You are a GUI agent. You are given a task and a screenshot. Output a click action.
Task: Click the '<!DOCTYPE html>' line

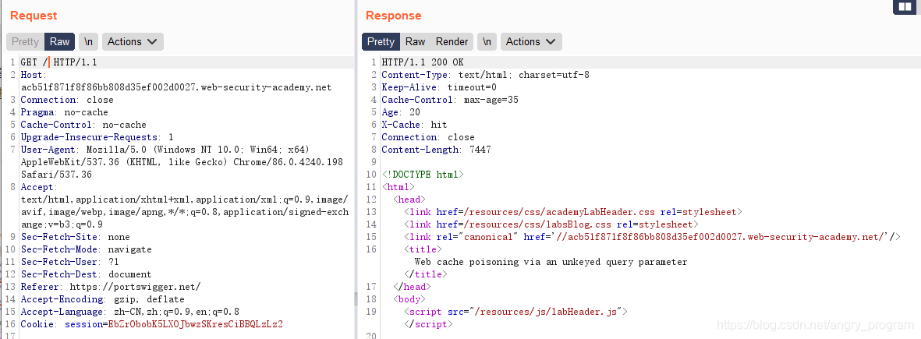click(x=423, y=175)
